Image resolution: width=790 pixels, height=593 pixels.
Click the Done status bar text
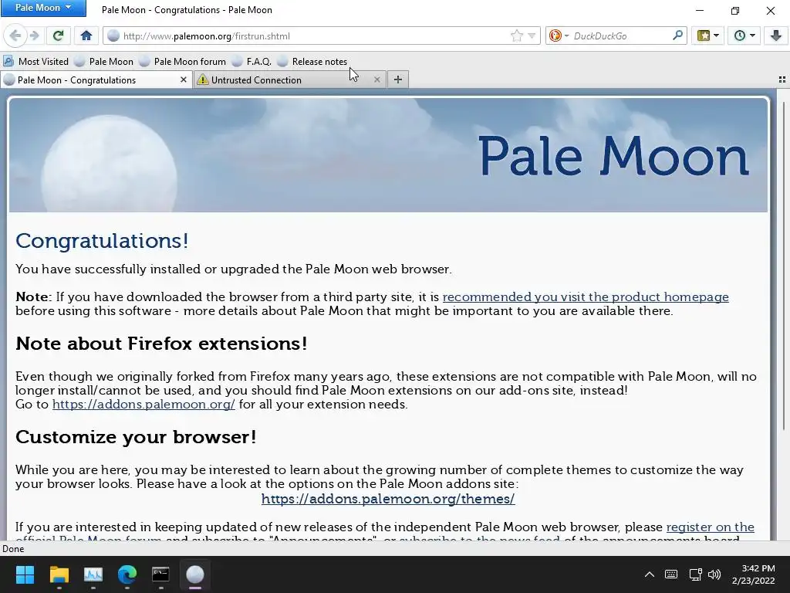coord(13,549)
